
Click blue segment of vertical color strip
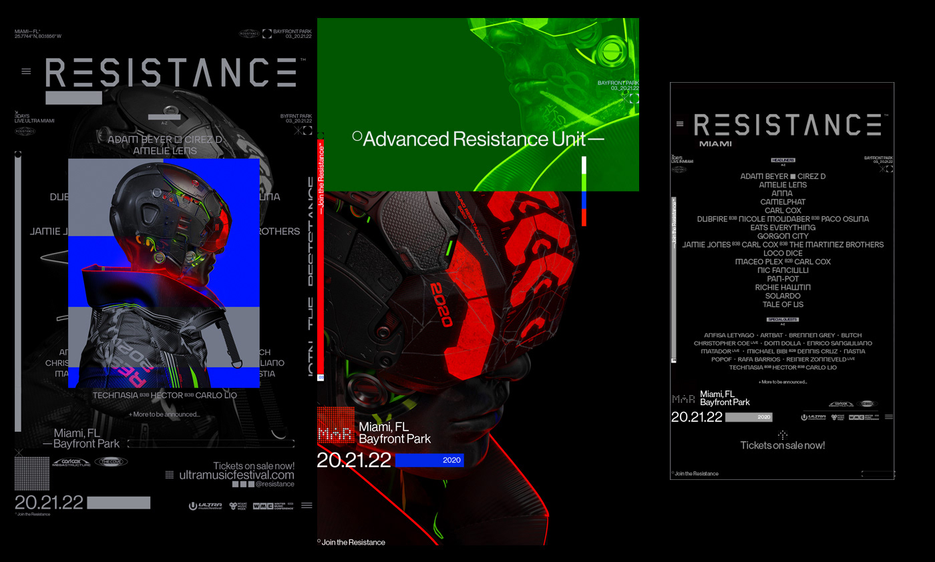pos(584,200)
